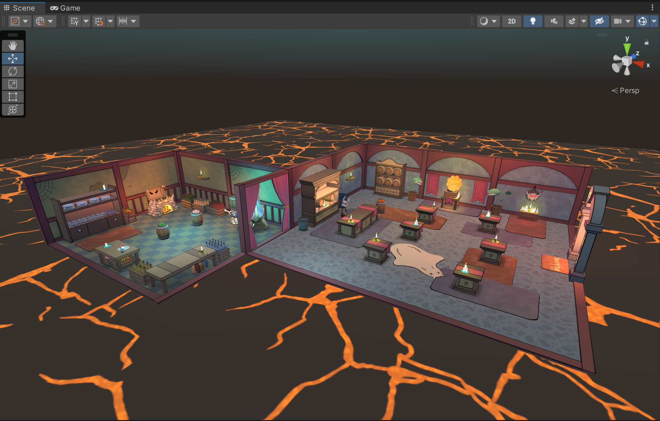Select the Move tool
Image resolution: width=660 pixels, height=421 pixels.
pos(13,58)
